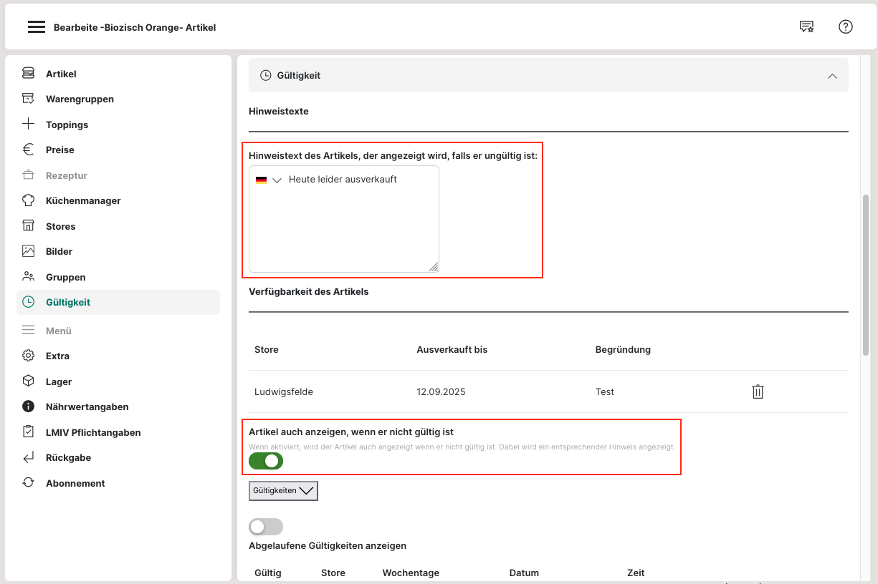Delete the Ludwigsfelde availability entry
This screenshot has width=878, height=584.
coord(758,391)
